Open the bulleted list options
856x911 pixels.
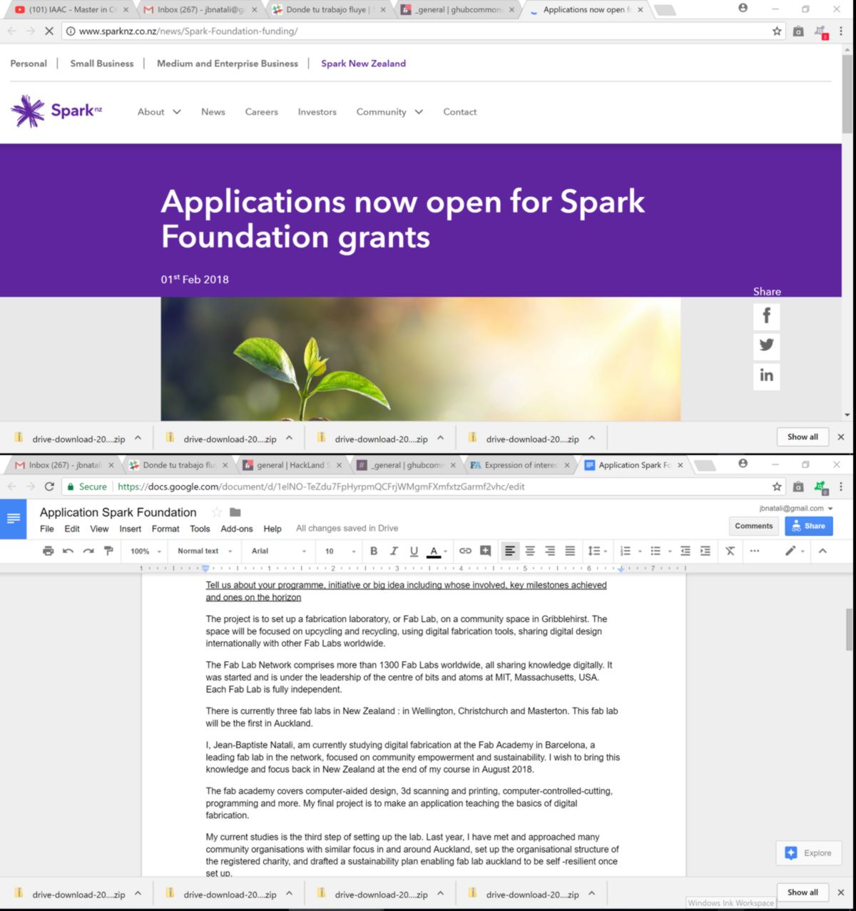(x=661, y=551)
